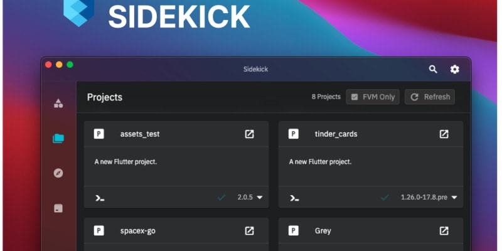The height and width of the screenshot is (251, 502).
Task: Open the settings gear icon
Action: click(x=455, y=69)
